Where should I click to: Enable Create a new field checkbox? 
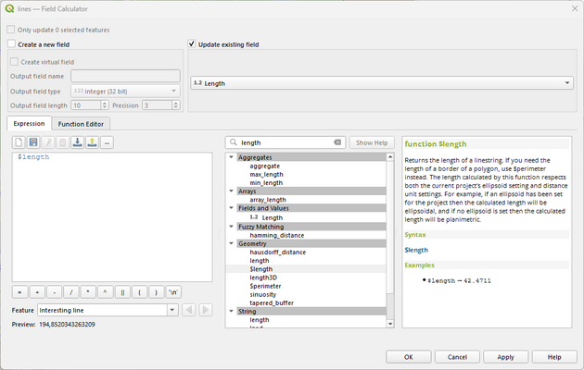[x=11, y=43]
